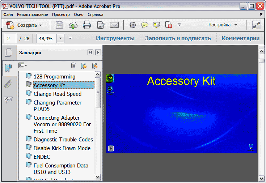Collapse the Bookmarks panel
266x183 pixels.
tap(90, 53)
